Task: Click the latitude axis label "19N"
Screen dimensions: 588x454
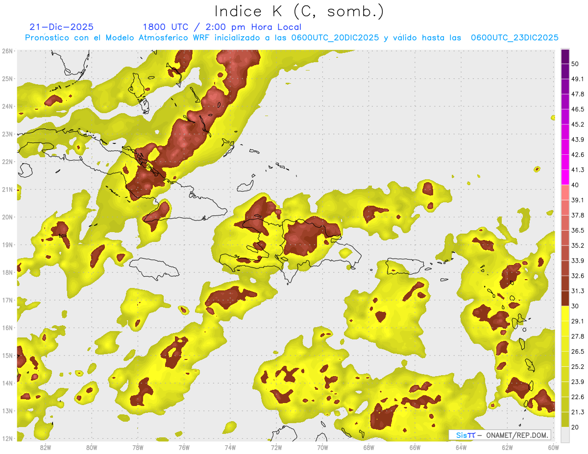Action: pyautogui.click(x=7, y=245)
